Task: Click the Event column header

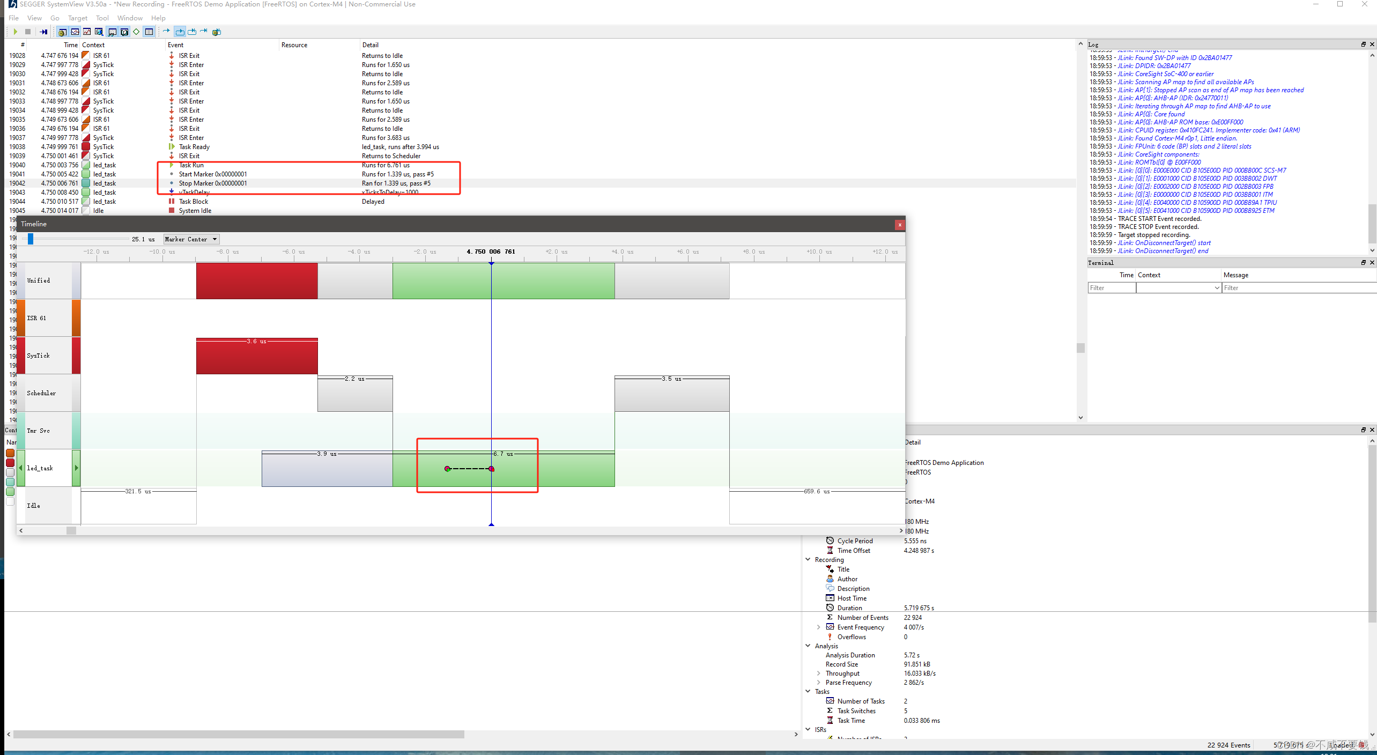Action: 175,45
